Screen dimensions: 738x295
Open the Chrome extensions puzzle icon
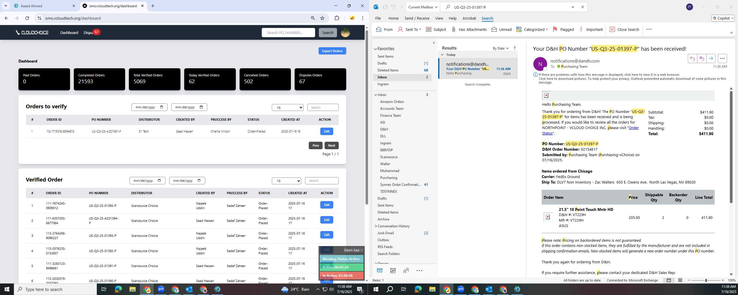point(337,18)
